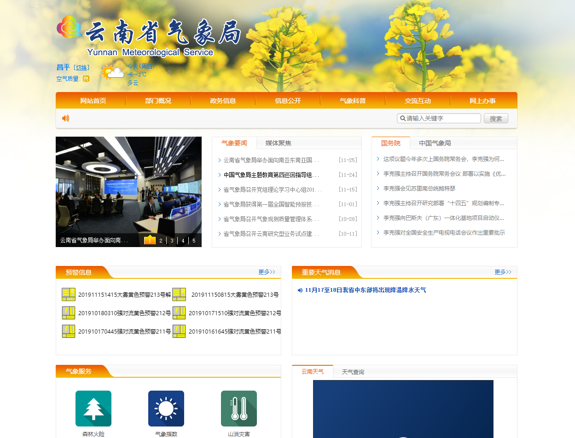Click the cloudy weather icon beside 昌平
575x438 pixels.
coord(112,73)
